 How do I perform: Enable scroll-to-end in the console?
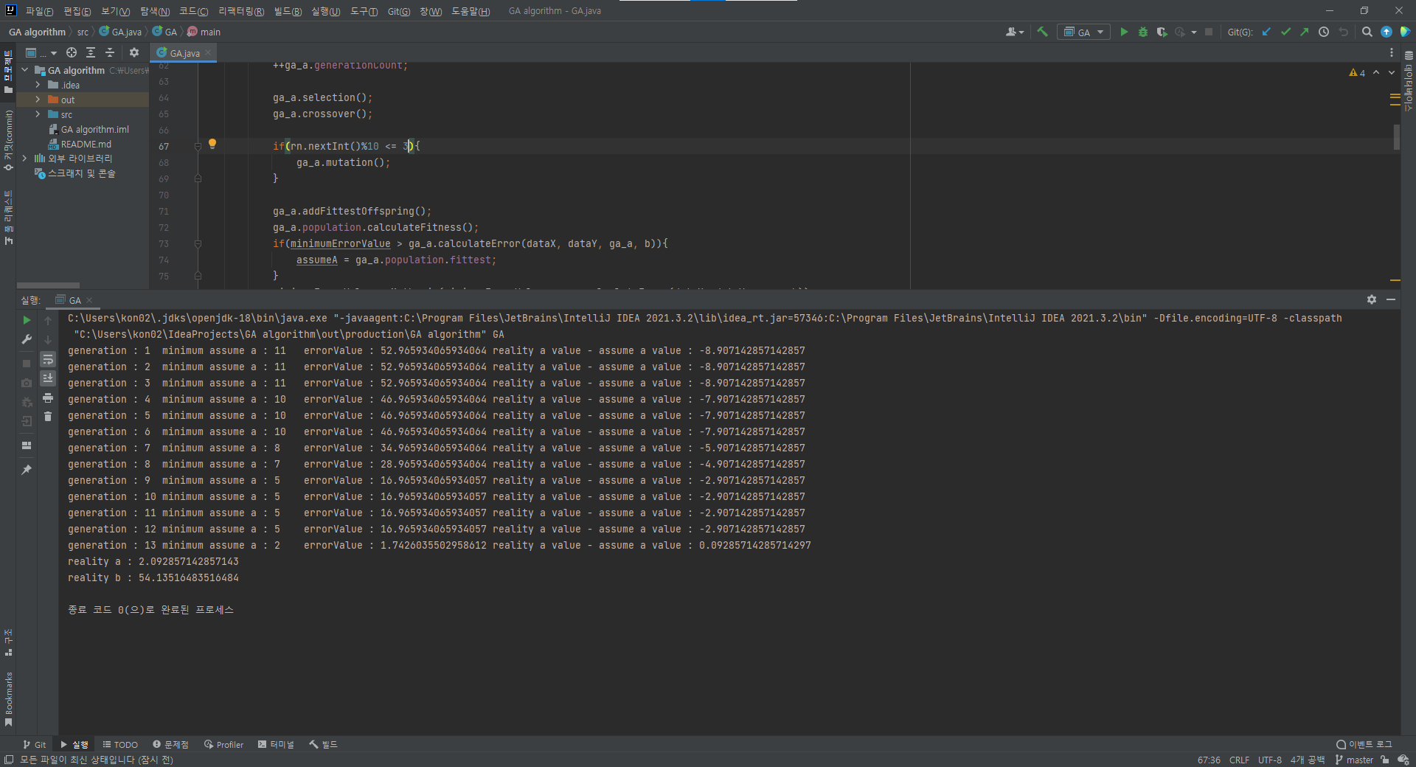pyautogui.click(x=48, y=378)
